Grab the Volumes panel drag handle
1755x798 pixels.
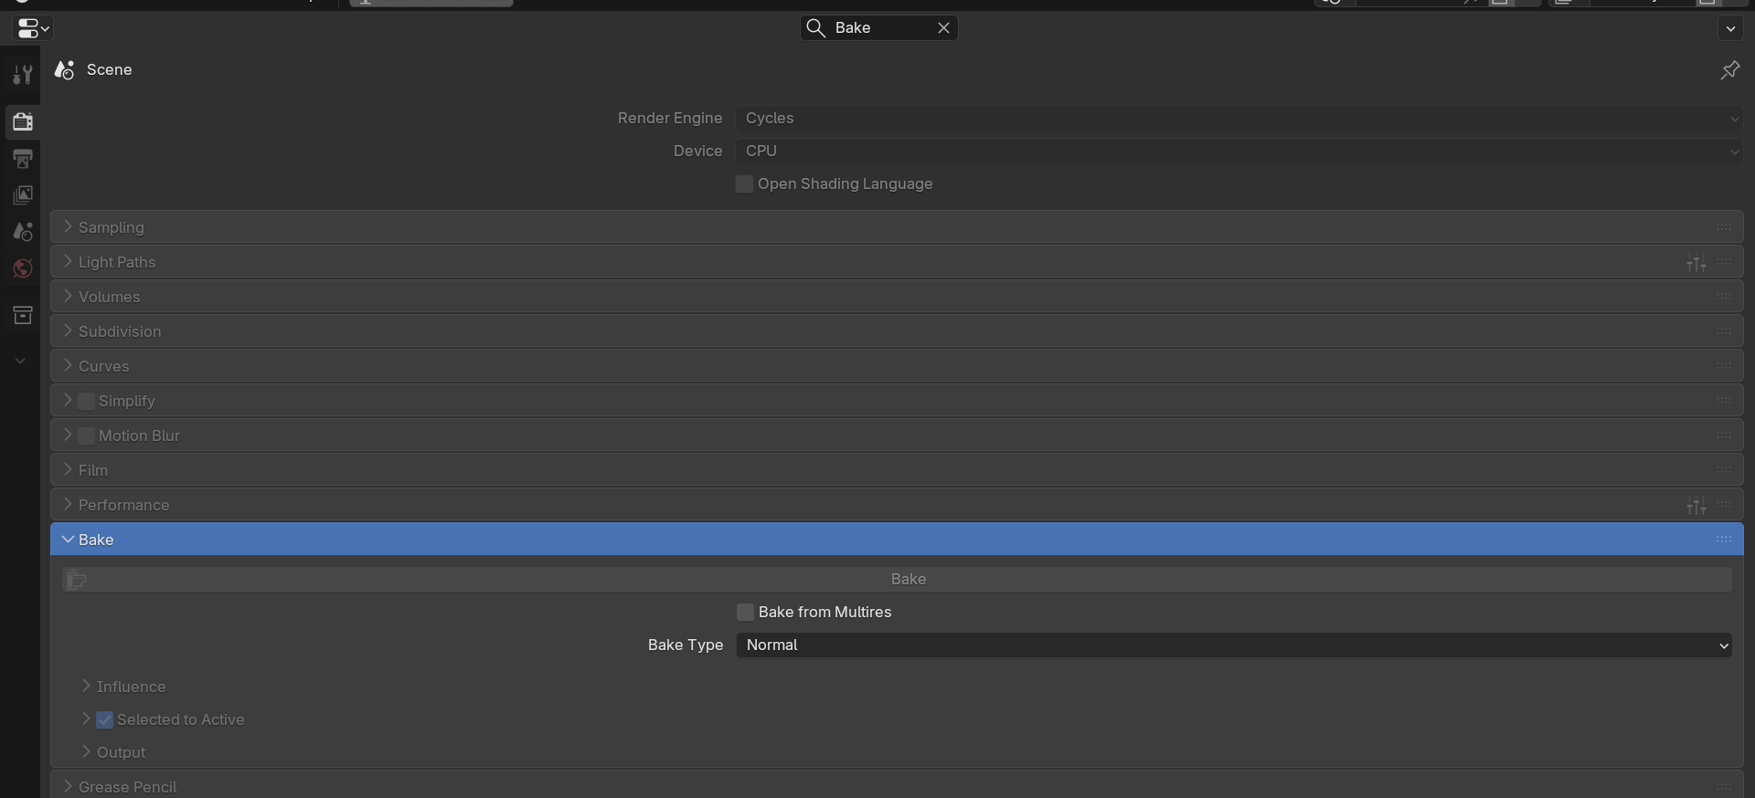(x=1724, y=297)
